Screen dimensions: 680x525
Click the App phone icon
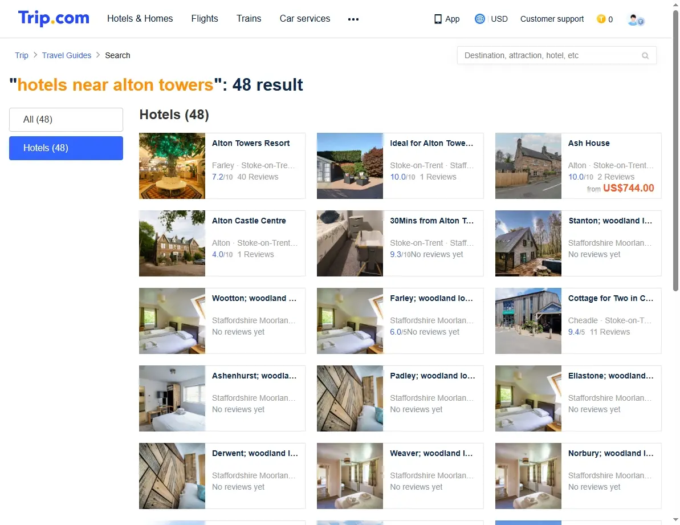coord(438,19)
